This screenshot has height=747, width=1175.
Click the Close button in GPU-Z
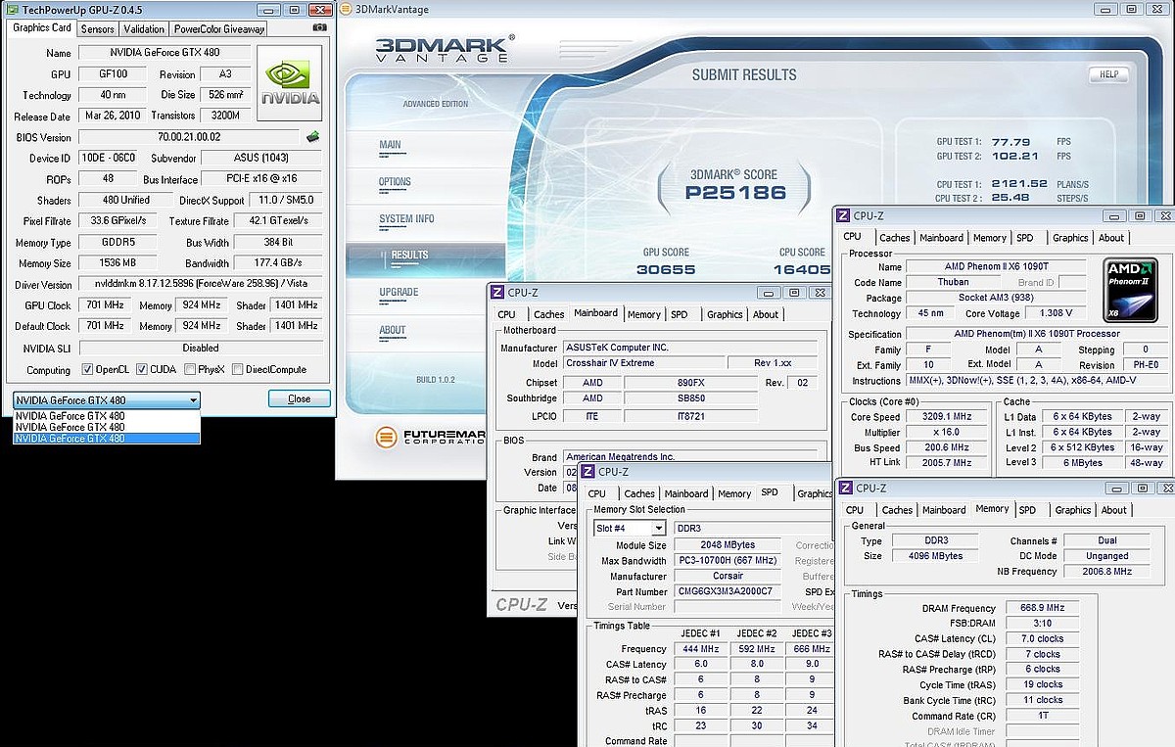point(300,398)
